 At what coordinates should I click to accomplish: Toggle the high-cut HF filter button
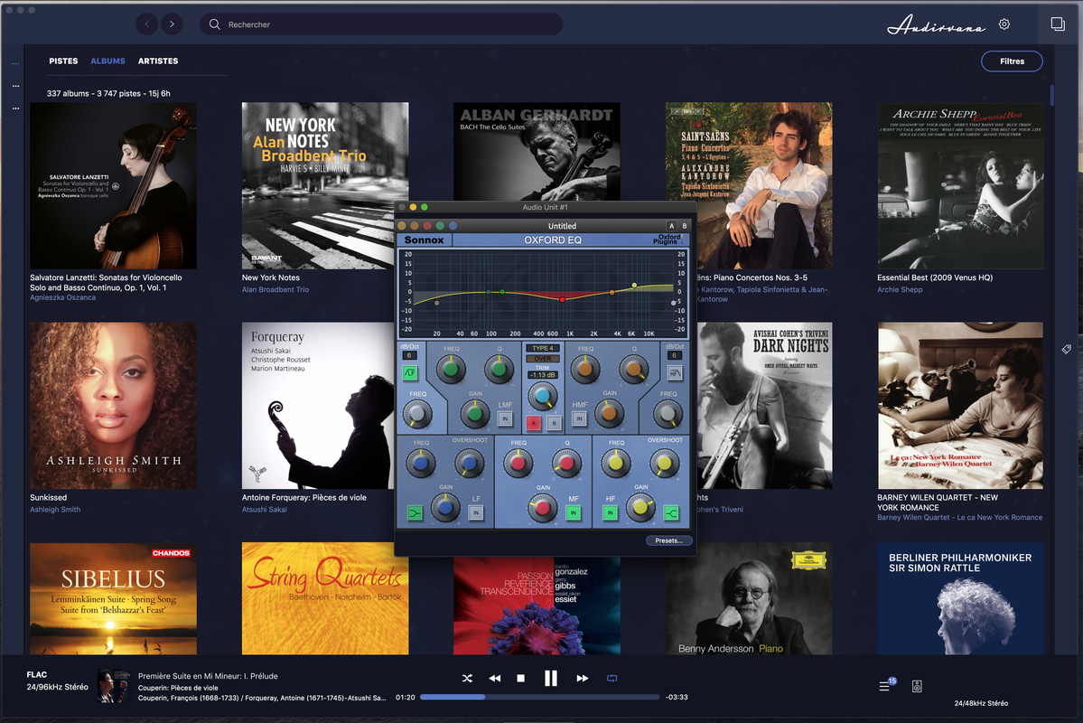click(675, 373)
